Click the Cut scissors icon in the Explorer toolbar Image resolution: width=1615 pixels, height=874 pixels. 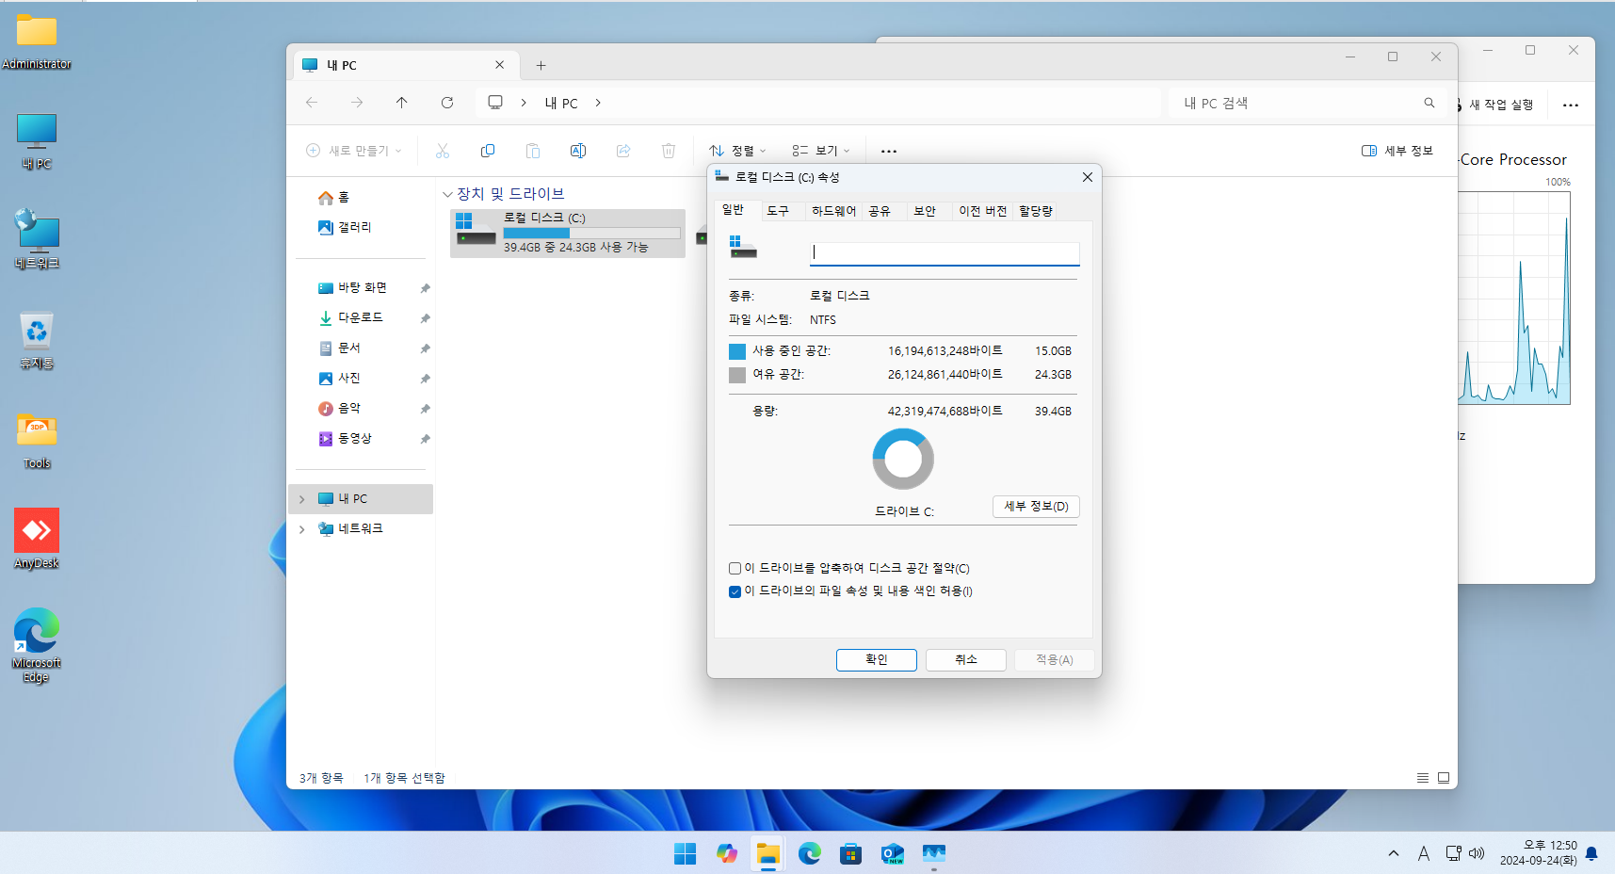point(443,151)
